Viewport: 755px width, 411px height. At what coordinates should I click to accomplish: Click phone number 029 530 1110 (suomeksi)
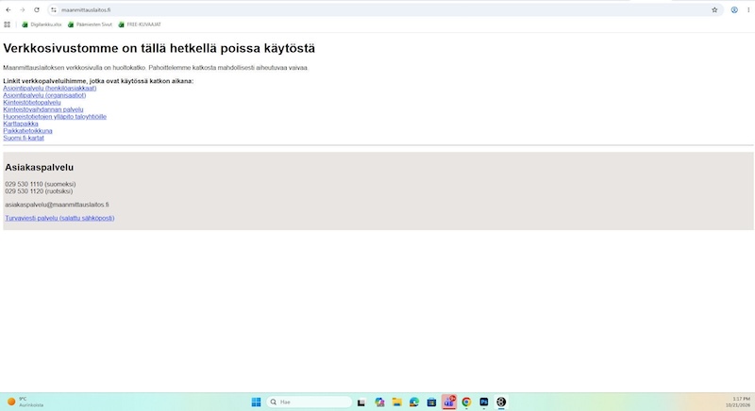[40, 184]
